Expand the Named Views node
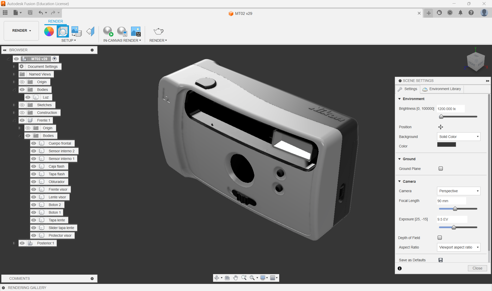The height and width of the screenshot is (291, 492). pos(14,74)
